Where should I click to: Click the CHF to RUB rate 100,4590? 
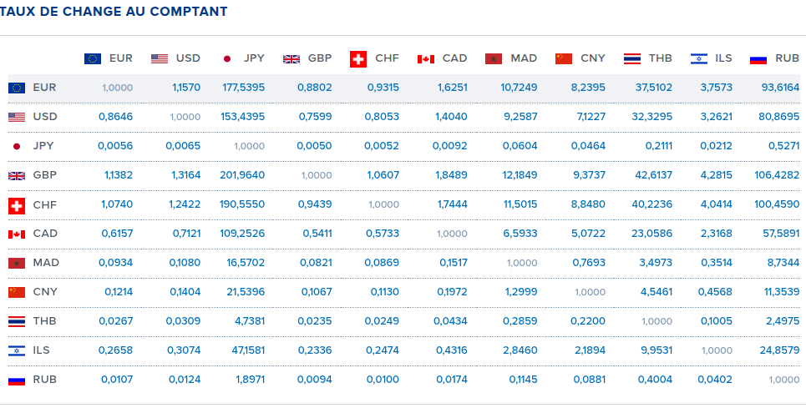(776, 204)
